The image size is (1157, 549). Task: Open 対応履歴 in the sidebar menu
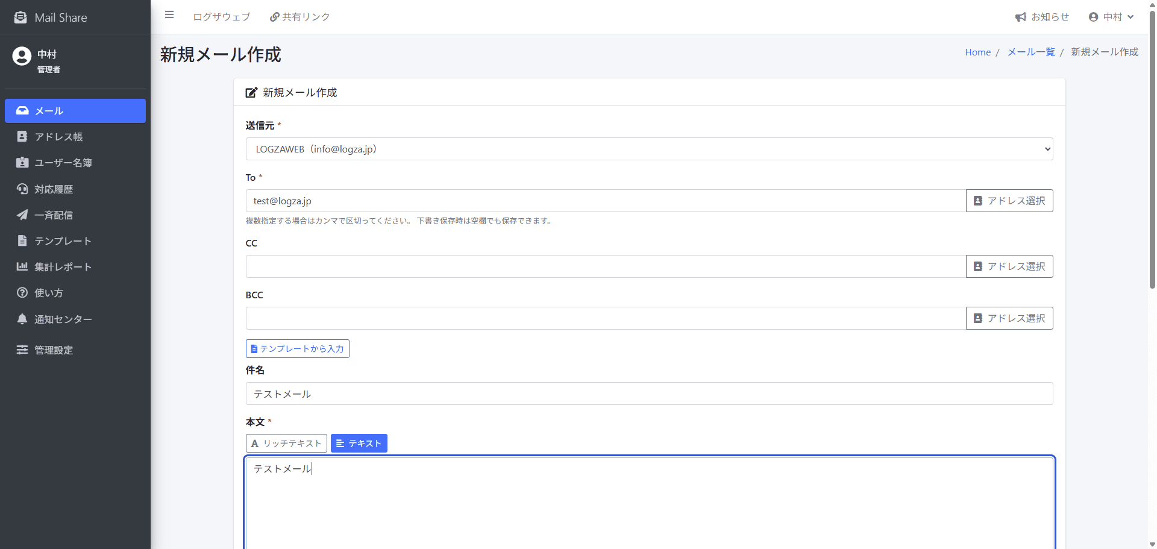click(75, 189)
